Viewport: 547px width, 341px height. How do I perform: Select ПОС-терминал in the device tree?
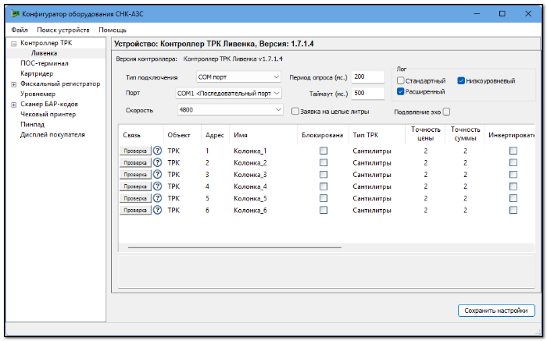[45, 63]
